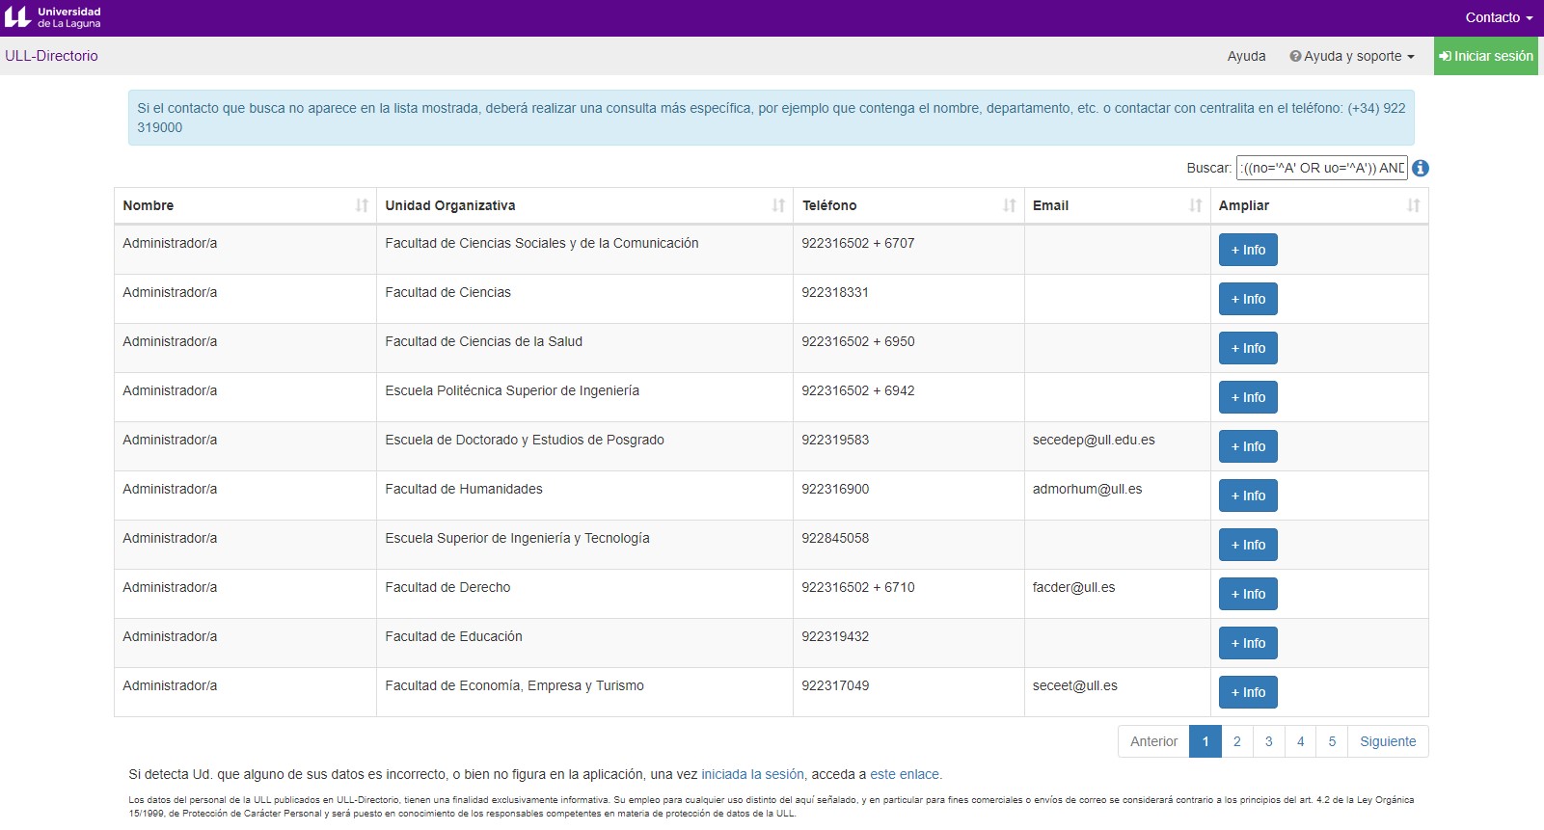Sort by Teléfono column sort icon
The height and width of the screenshot is (830, 1544).
[x=1009, y=205]
